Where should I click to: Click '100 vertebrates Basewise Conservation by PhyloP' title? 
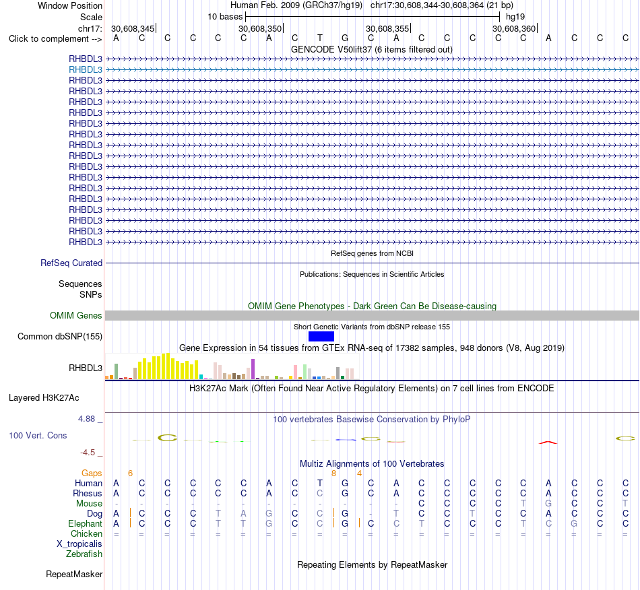point(371,420)
